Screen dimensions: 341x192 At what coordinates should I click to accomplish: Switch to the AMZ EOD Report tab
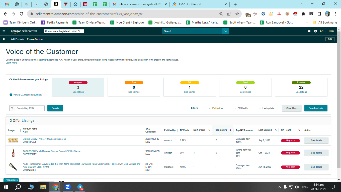coord(200,4)
